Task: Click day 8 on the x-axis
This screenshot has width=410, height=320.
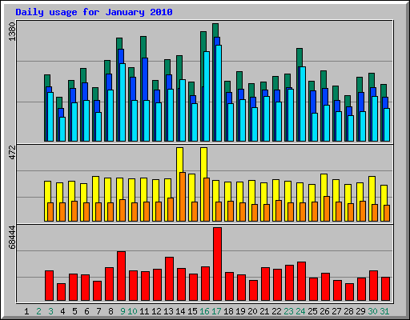Action: (x=111, y=311)
